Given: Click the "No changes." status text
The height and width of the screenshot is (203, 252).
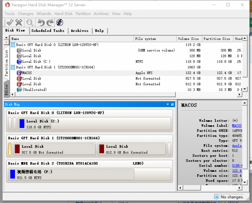Looking at the screenshot, I should (x=232, y=197).
